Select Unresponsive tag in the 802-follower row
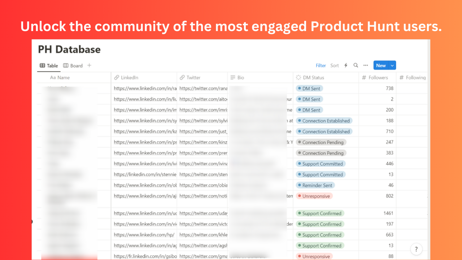This screenshot has width=462, height=260. tap(314, 196)
